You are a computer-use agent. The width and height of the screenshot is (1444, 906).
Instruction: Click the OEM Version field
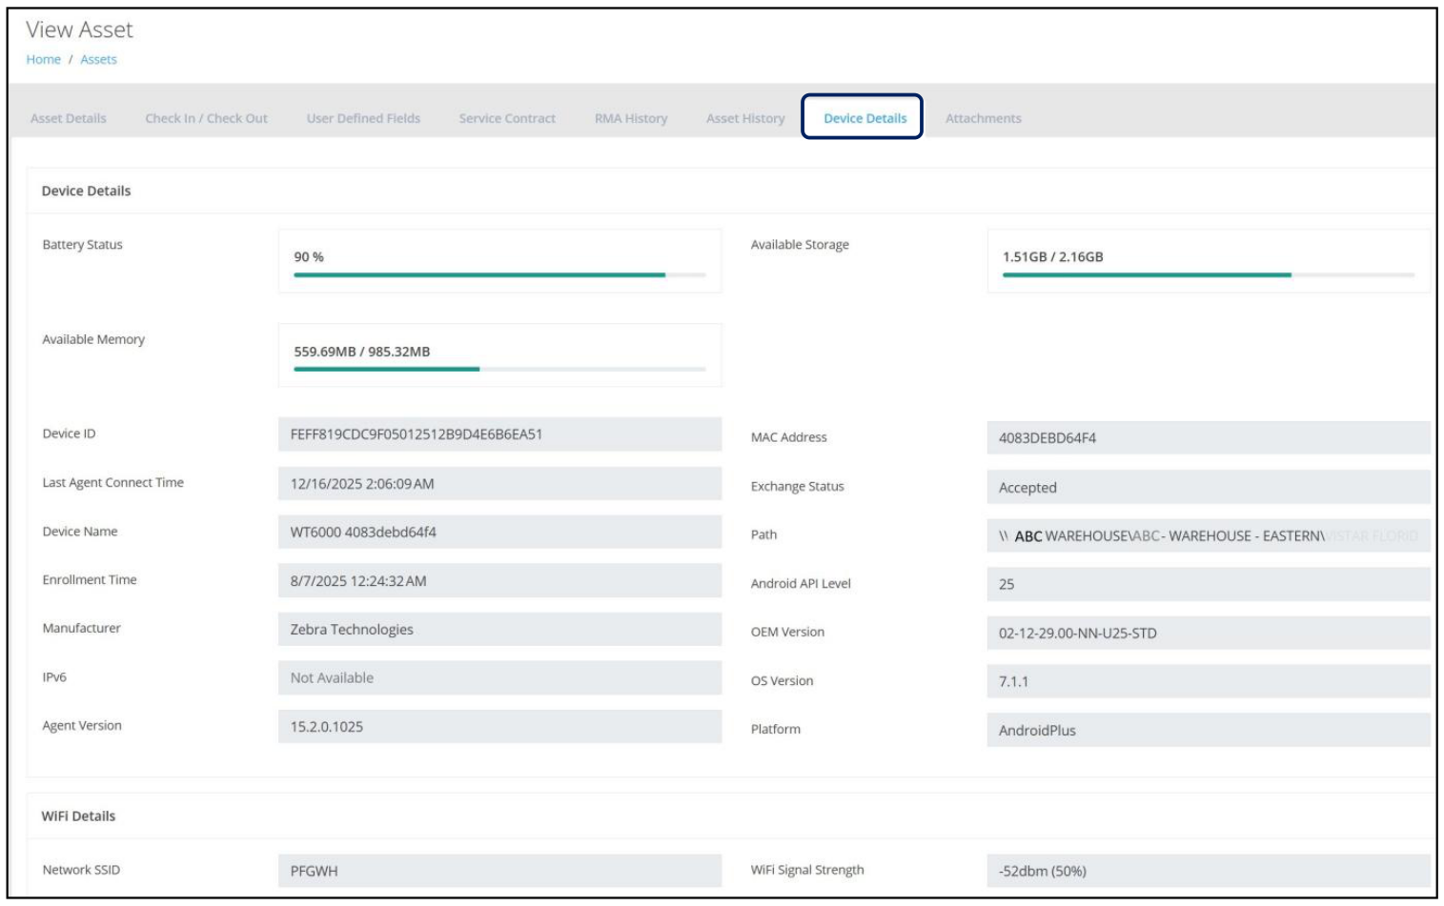click(x=1209, y=633)
